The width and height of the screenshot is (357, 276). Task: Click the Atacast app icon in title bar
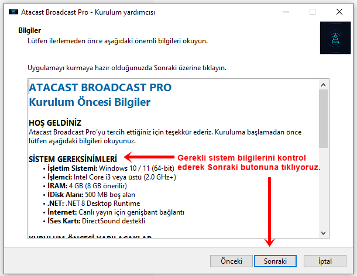13,12
